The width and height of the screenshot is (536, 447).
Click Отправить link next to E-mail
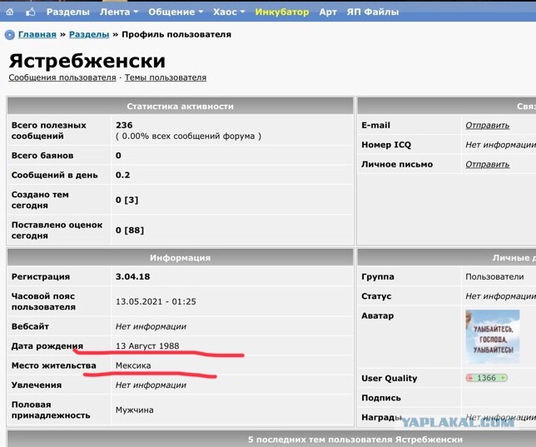tap(487, 126)
